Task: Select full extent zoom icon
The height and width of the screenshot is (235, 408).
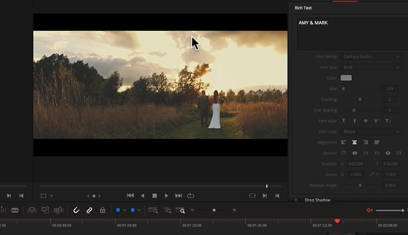Action: pos(153,210)
